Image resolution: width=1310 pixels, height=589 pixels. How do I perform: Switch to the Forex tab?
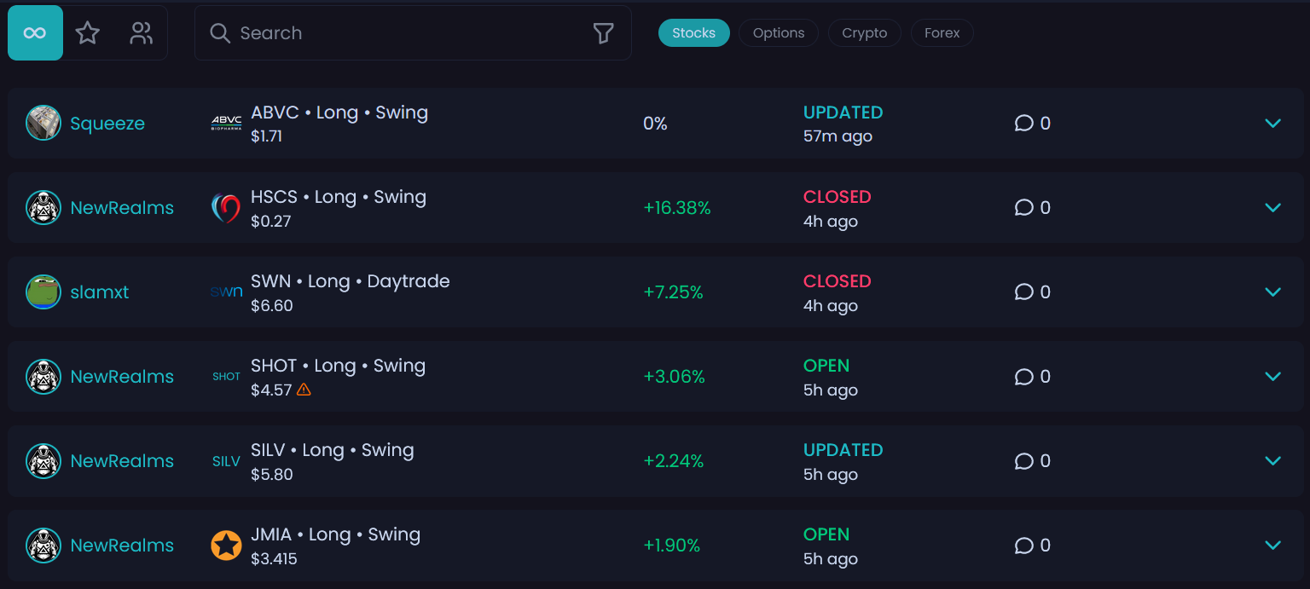coord(942,32)
